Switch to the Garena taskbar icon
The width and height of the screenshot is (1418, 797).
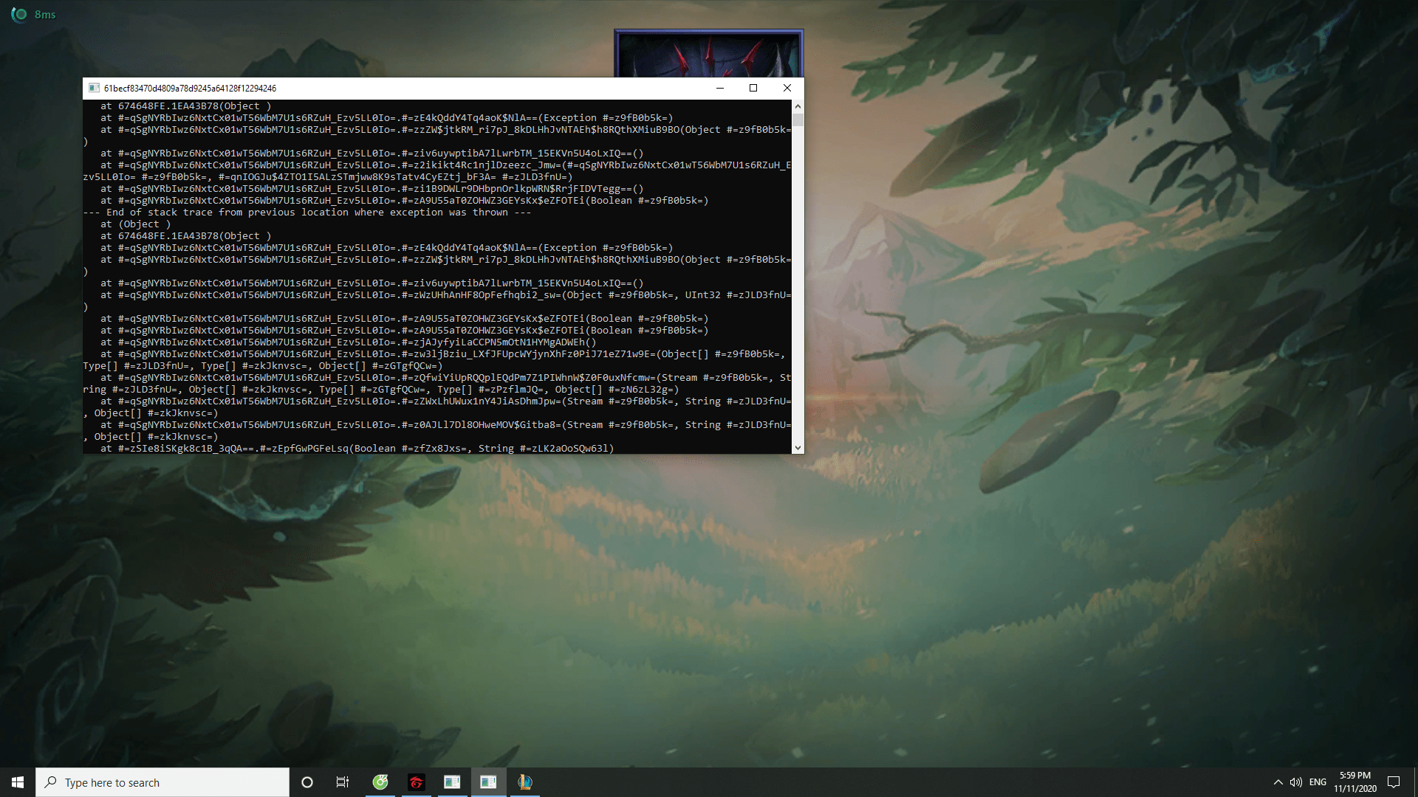click(x=417, y=782)
